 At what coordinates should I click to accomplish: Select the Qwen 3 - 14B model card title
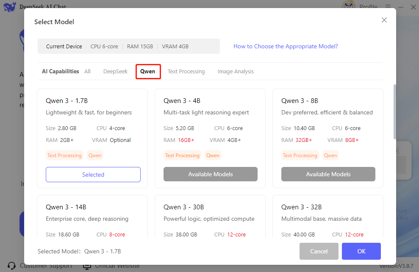pos(66,207)
